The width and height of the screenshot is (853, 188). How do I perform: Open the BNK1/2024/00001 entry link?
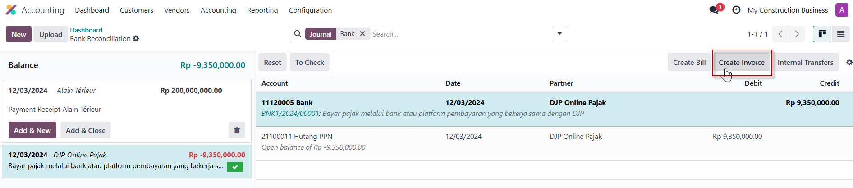point(290,114)
